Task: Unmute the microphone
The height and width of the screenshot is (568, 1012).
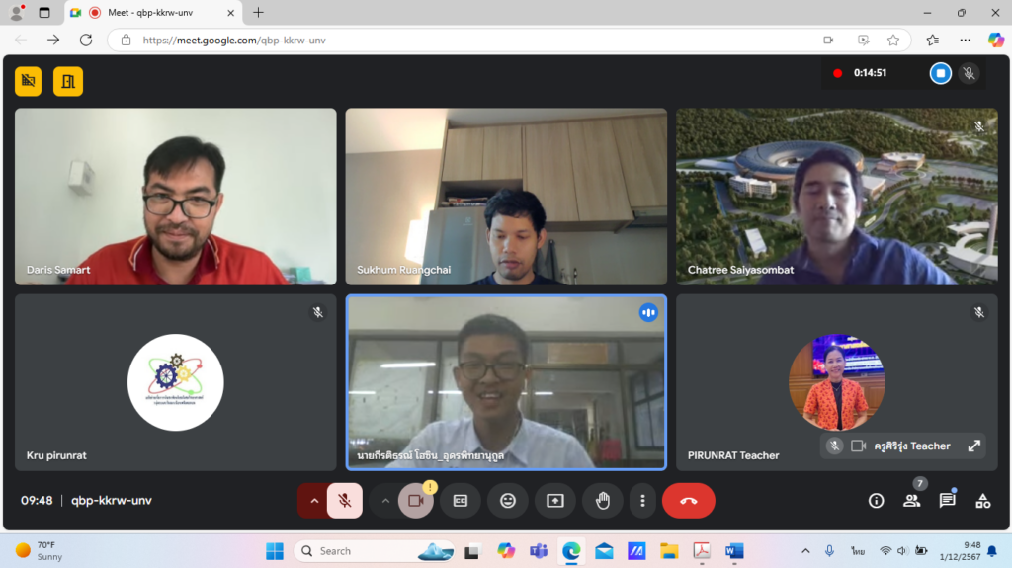Action: (x=345, y=500)
